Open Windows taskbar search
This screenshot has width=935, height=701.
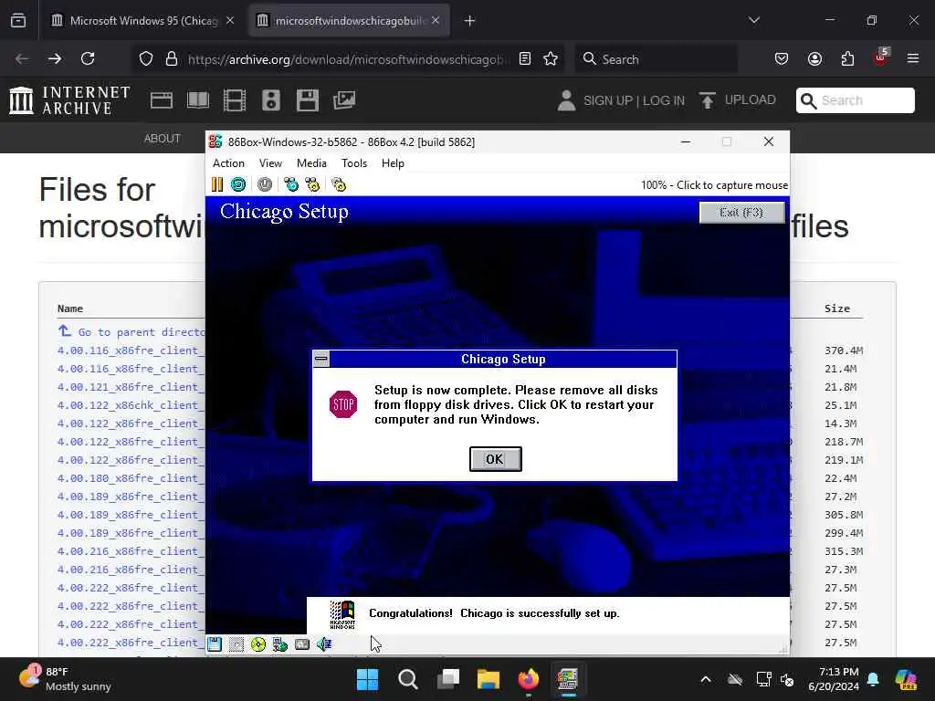(x=408, y=679)
